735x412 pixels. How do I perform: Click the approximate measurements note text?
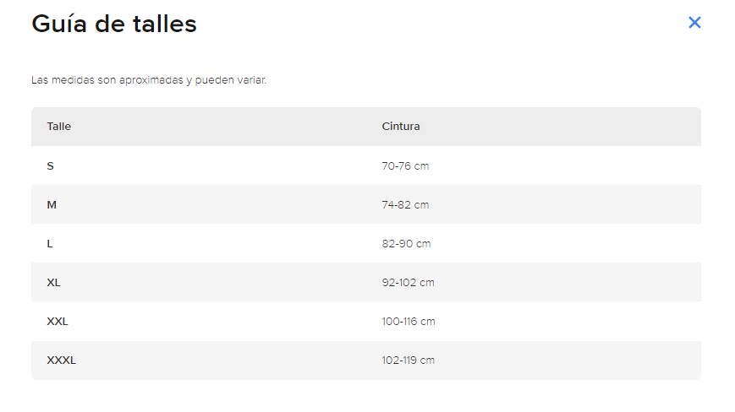(149, 80)
